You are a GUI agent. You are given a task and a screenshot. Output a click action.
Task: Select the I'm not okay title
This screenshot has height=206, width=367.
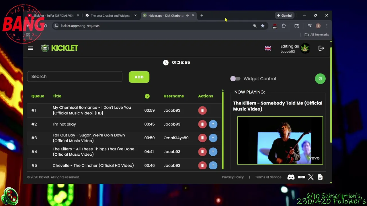[64, 124]
